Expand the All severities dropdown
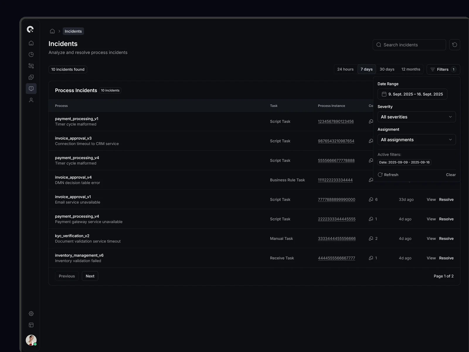Image resolution: width=469 pixels, height=352 pixels. point(416,117)
